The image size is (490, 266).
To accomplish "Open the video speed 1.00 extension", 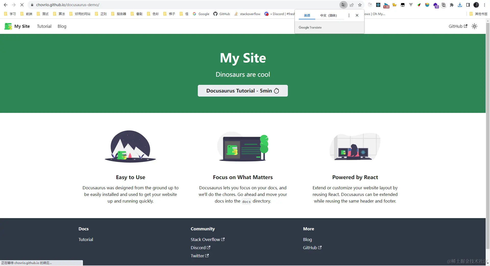I will [386, 5].
